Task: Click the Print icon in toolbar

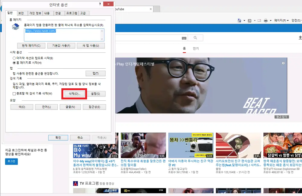Action: pyautogui.click(x=266, y=21)
